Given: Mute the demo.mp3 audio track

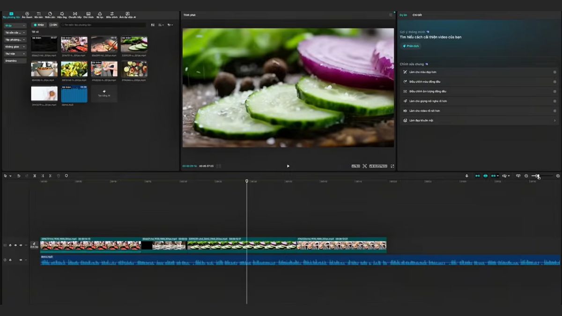Looking at the screenshot, I should click(21, 260).
